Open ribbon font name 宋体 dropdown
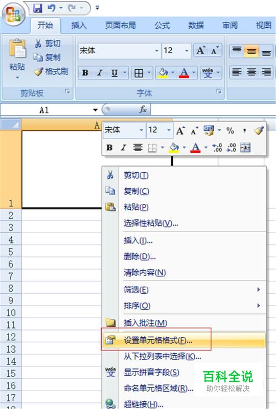The image size is (276, 409). [x=157, y=50]
